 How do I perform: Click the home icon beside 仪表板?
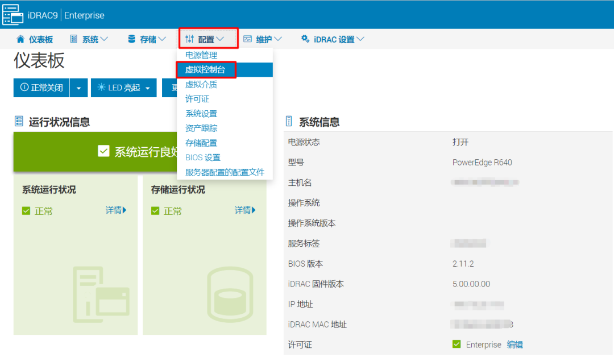(x=20, y=39)
